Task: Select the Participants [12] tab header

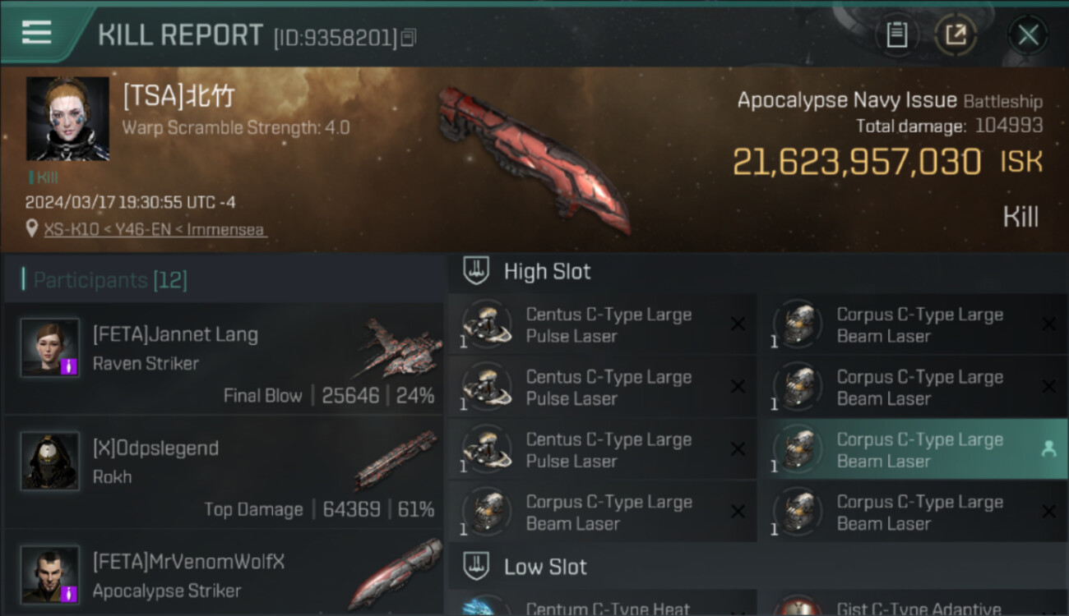Action: click(x=110, y=280)
